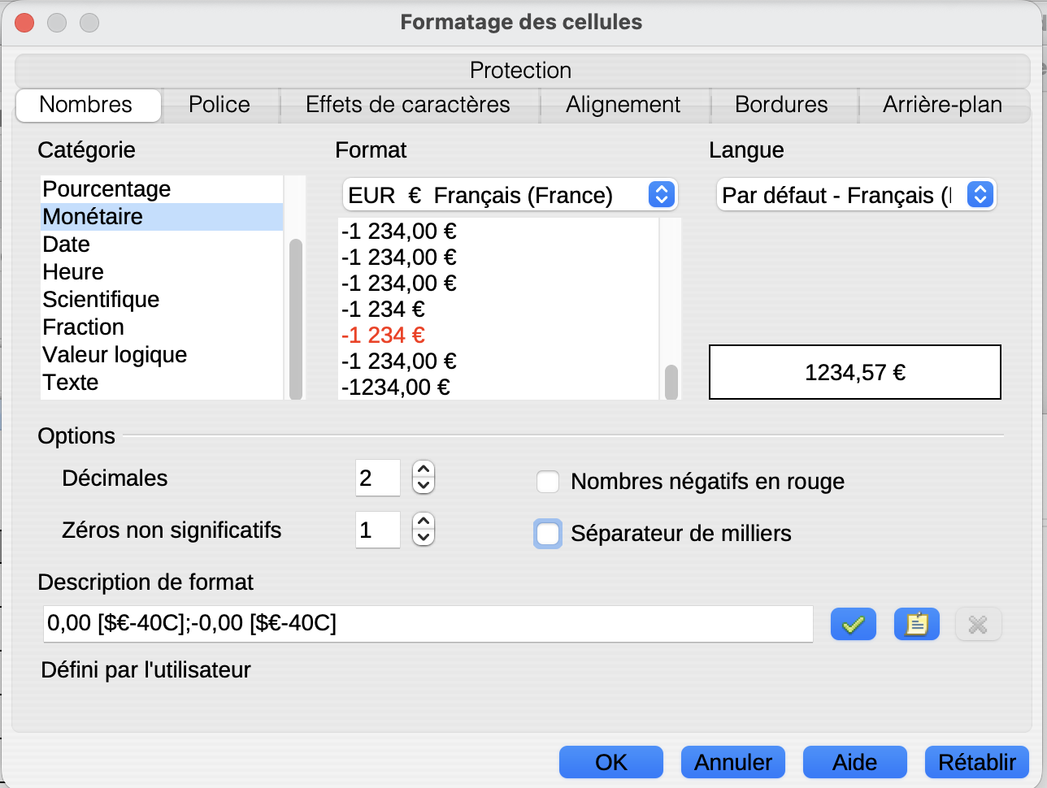Close the Formatage des cellules dialog
Screen dimensions: 1047x788
(x=24, y=22)
